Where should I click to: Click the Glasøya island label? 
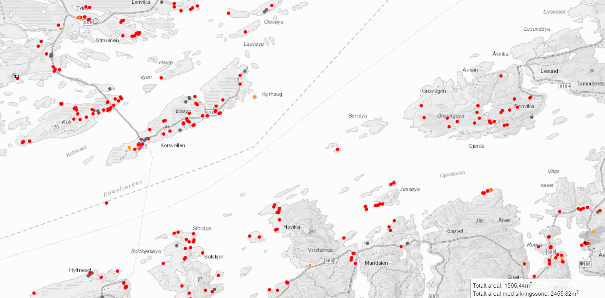coord(274,22)
